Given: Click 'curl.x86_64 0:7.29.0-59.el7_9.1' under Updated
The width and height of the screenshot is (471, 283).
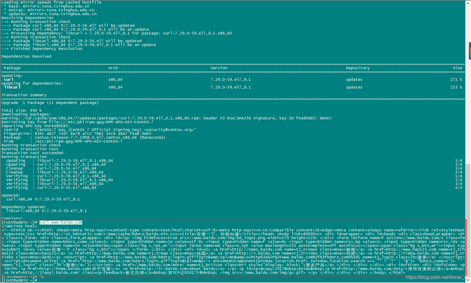Looking at the screenshot, I should click(43, 199).
